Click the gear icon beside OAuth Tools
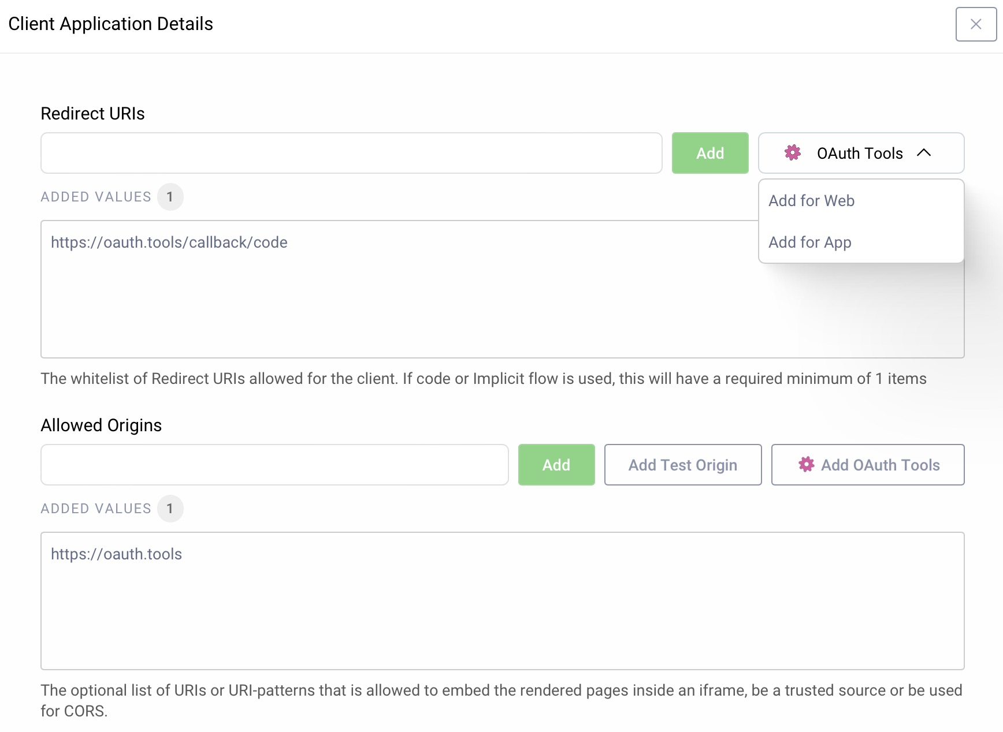The width and height of the screenshot is (1003, 732). [x=793, y=153]
